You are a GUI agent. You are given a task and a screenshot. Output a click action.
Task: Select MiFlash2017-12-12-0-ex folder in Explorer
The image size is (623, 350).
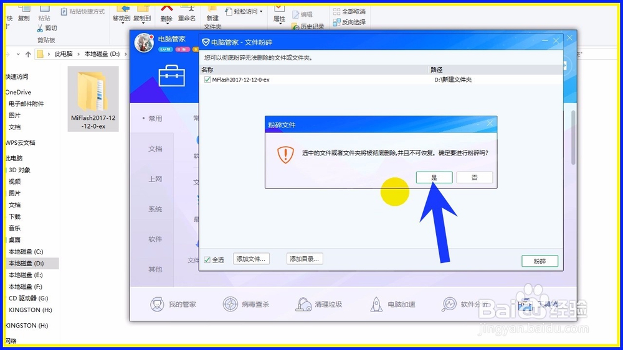93,99
